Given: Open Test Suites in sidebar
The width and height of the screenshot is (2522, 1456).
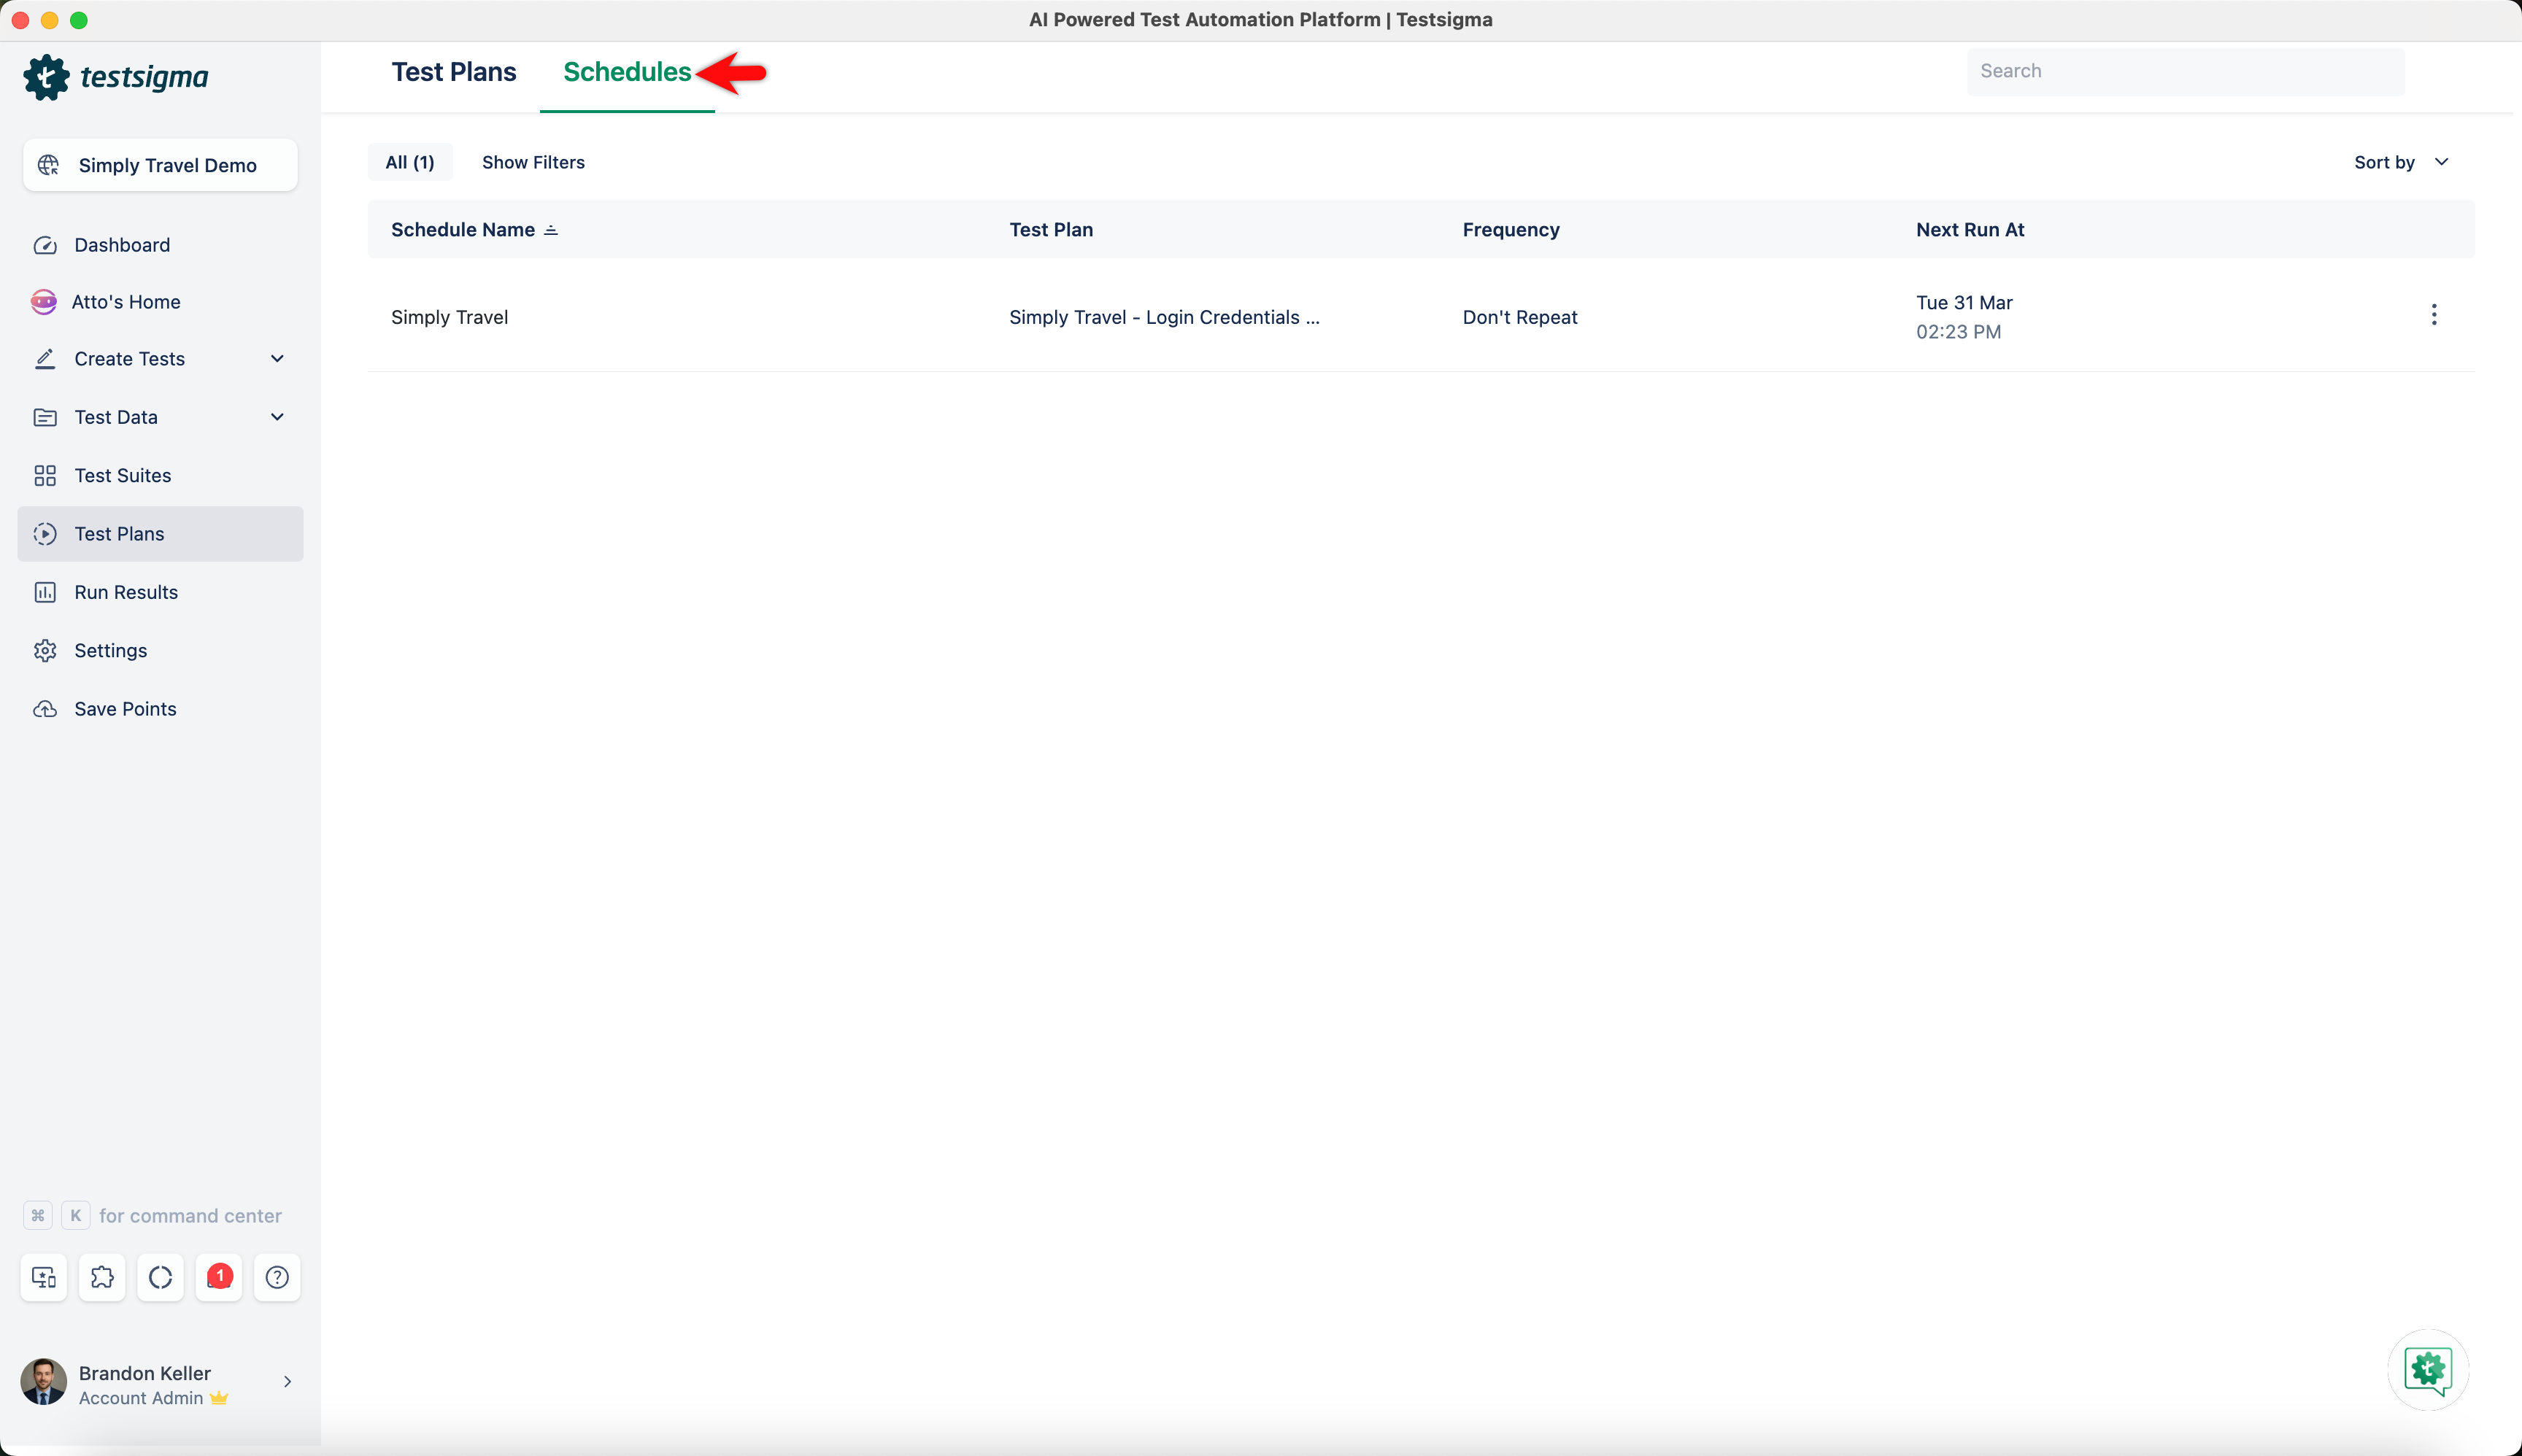Looking at the screenshot, I should (122, 475).
